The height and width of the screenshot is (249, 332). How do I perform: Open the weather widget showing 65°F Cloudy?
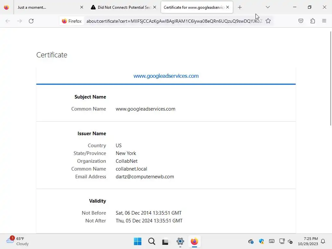point(18,241)
